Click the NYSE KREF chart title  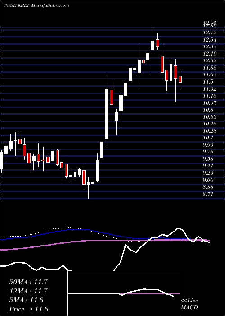pos(37,5)
